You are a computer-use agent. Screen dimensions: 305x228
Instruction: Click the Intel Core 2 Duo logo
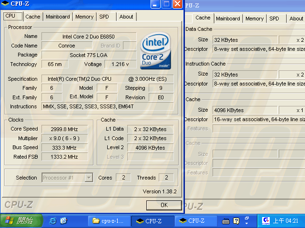click(x=156, y=51)
